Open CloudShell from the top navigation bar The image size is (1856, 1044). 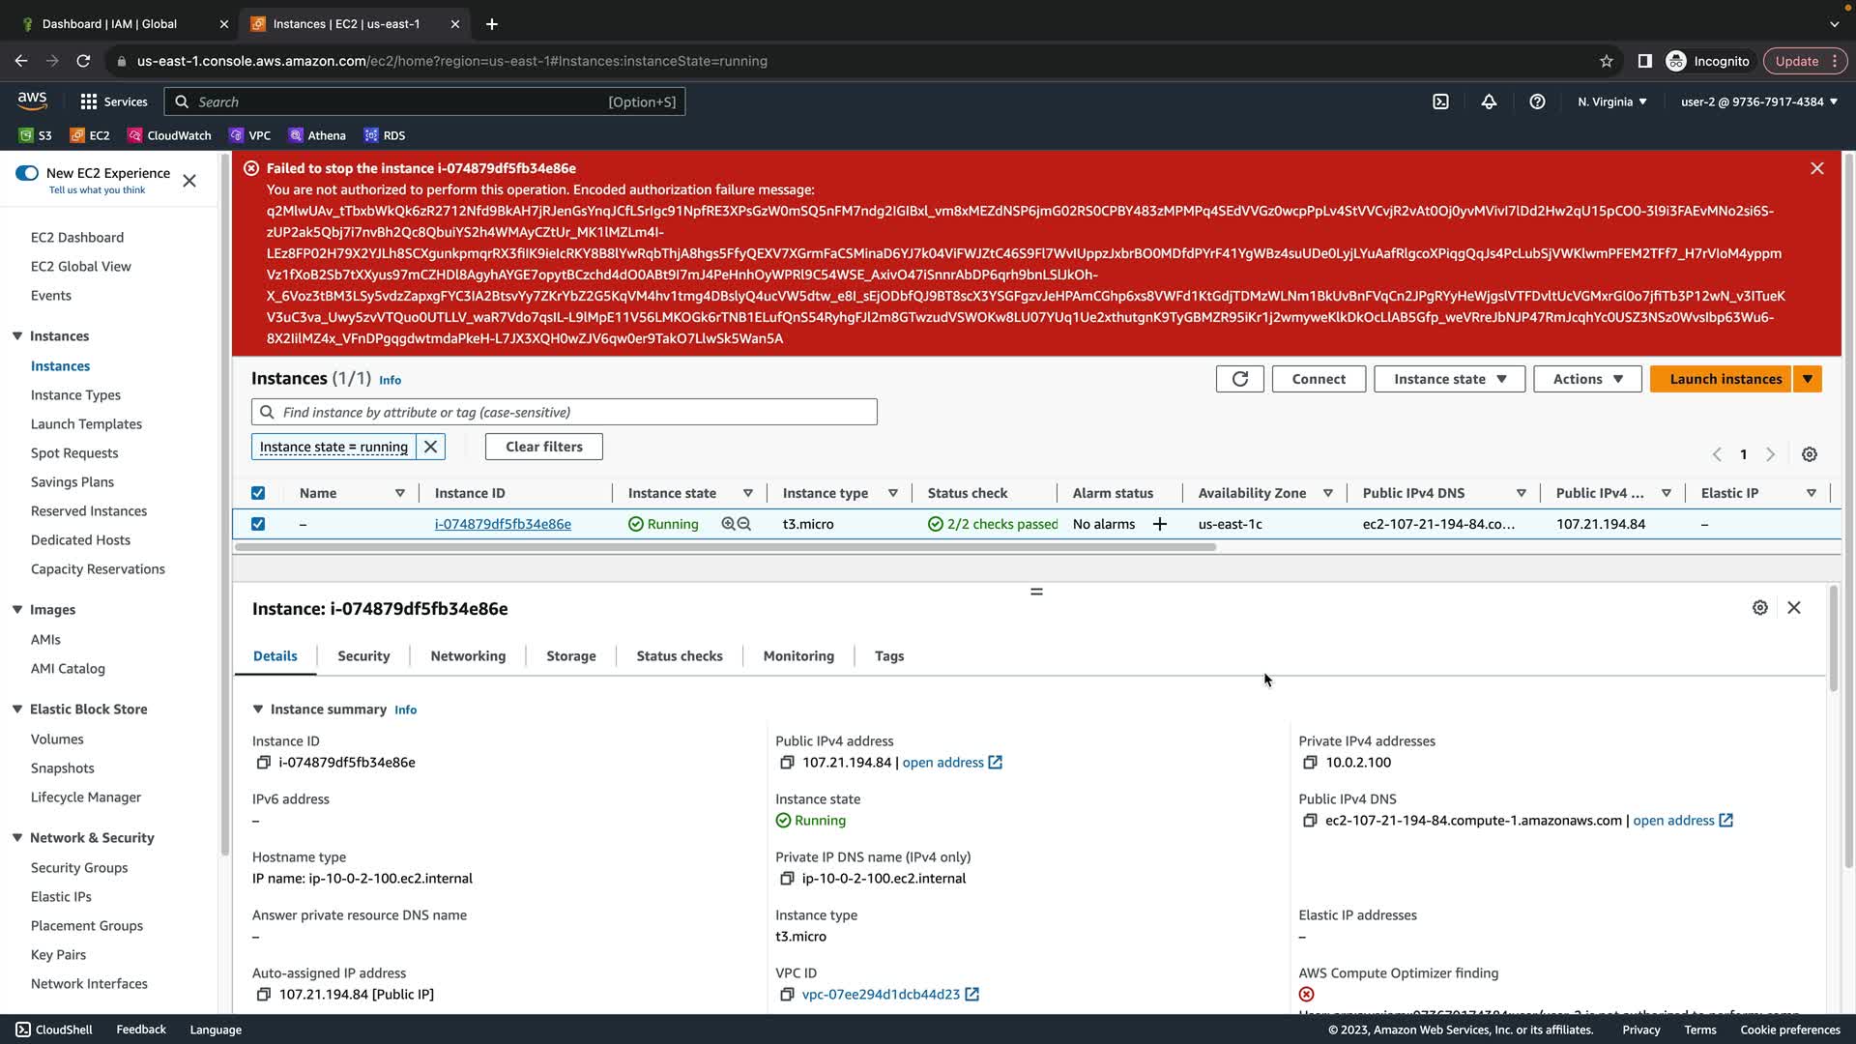coord(1440,101)
